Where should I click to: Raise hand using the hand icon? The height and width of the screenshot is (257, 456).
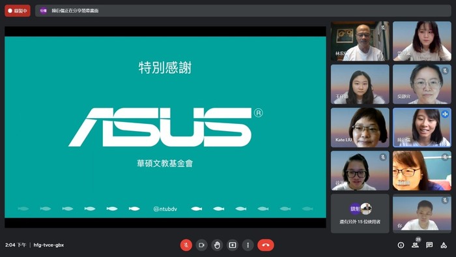tap(217, 245)
